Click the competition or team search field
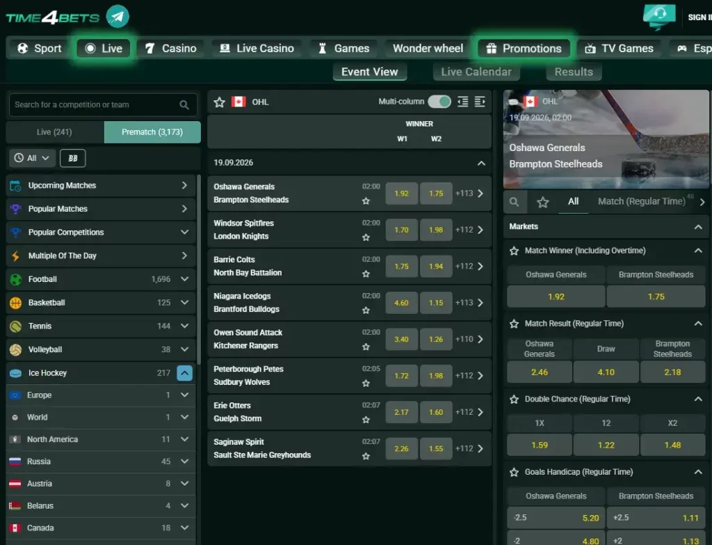 click(103, 105)
